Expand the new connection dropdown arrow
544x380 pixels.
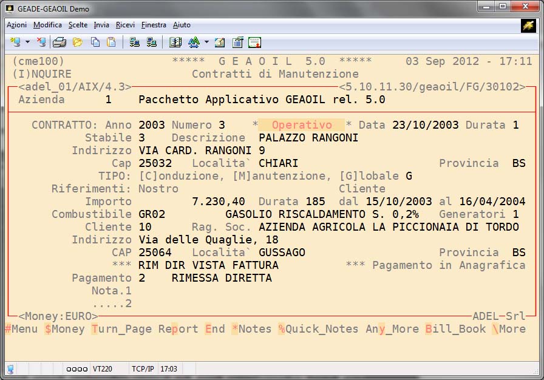27,42
